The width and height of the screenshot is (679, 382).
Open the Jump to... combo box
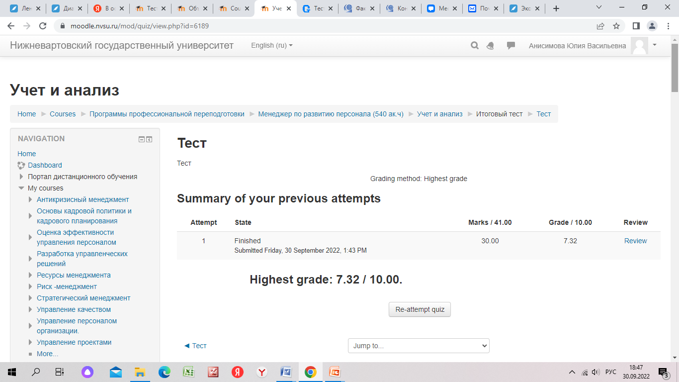(419, 346)
